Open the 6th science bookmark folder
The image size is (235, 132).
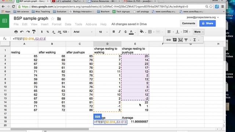21,11
